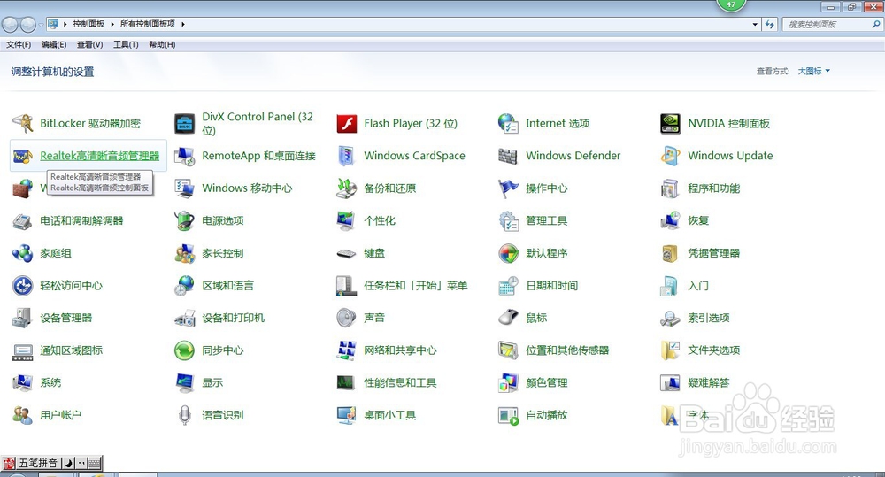
Task: Open the 操作中心 flag icon
Action: [x=509, y=188]
